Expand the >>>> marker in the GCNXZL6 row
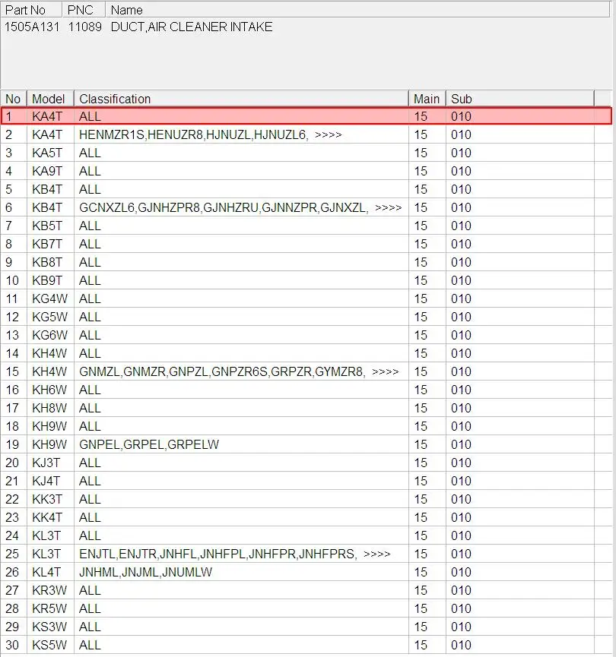 pos(388,208)
